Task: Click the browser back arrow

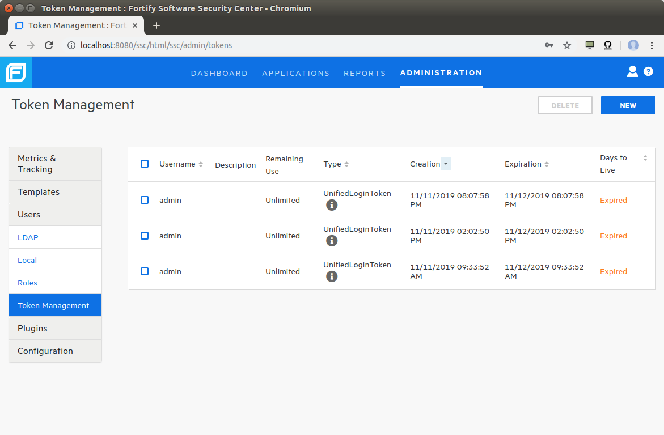Action: click(x=12, y=45)
